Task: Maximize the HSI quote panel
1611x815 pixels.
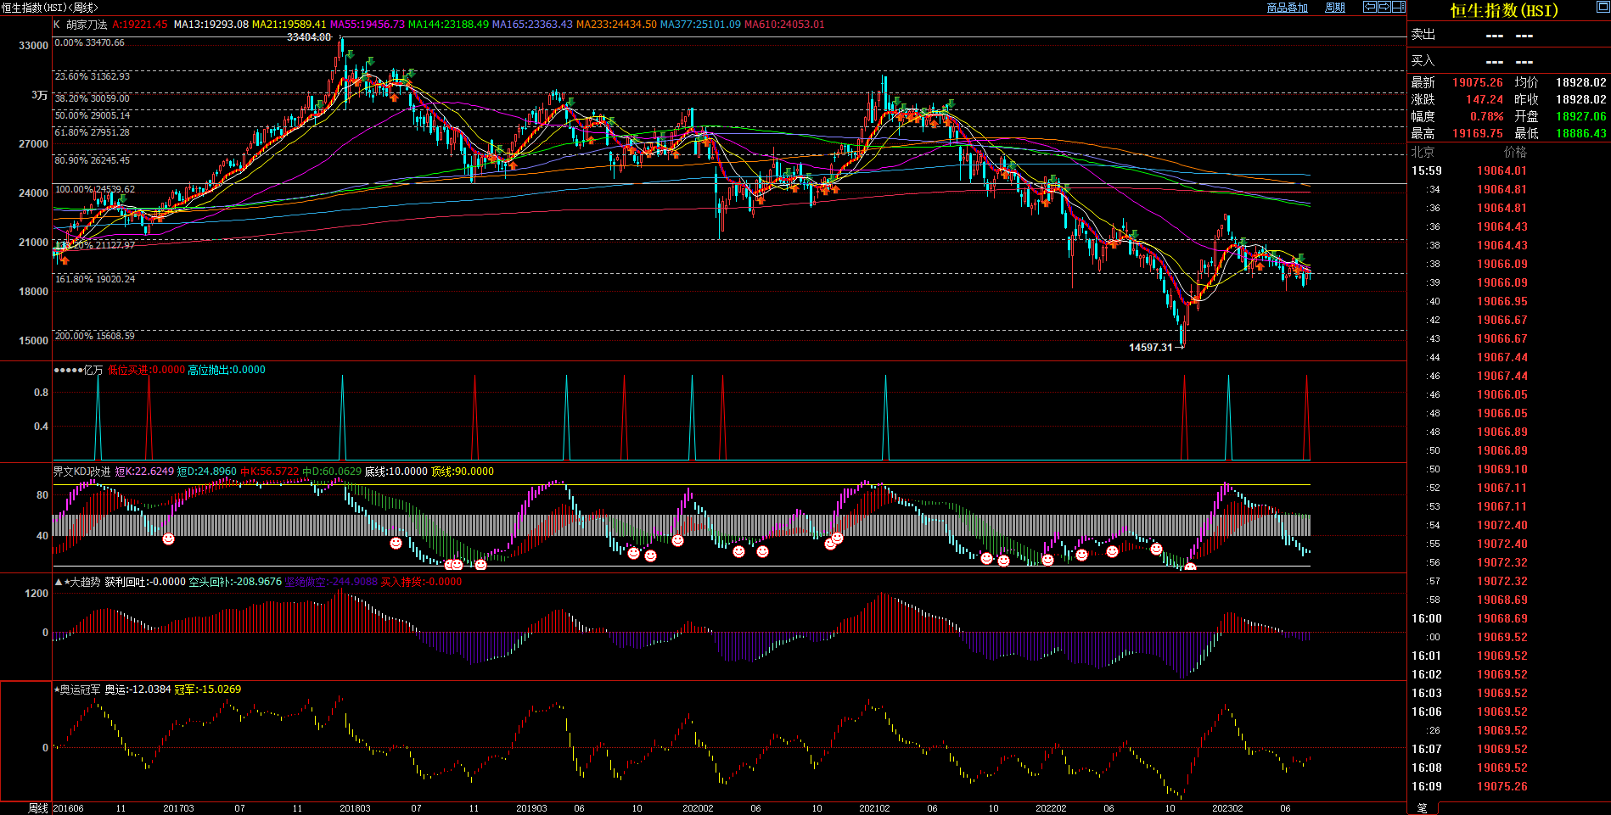Action: point(1603,8)
